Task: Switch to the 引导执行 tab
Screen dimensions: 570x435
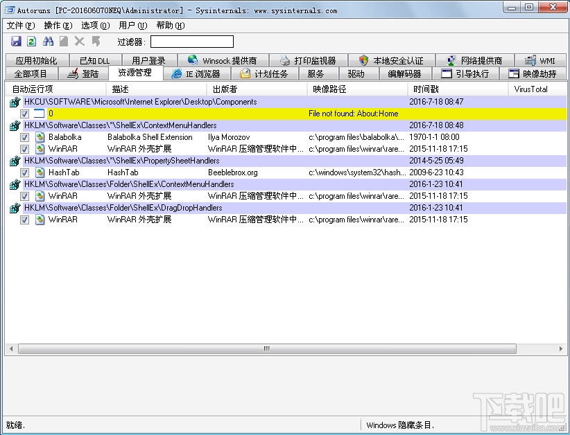Action: click(465, 73)
